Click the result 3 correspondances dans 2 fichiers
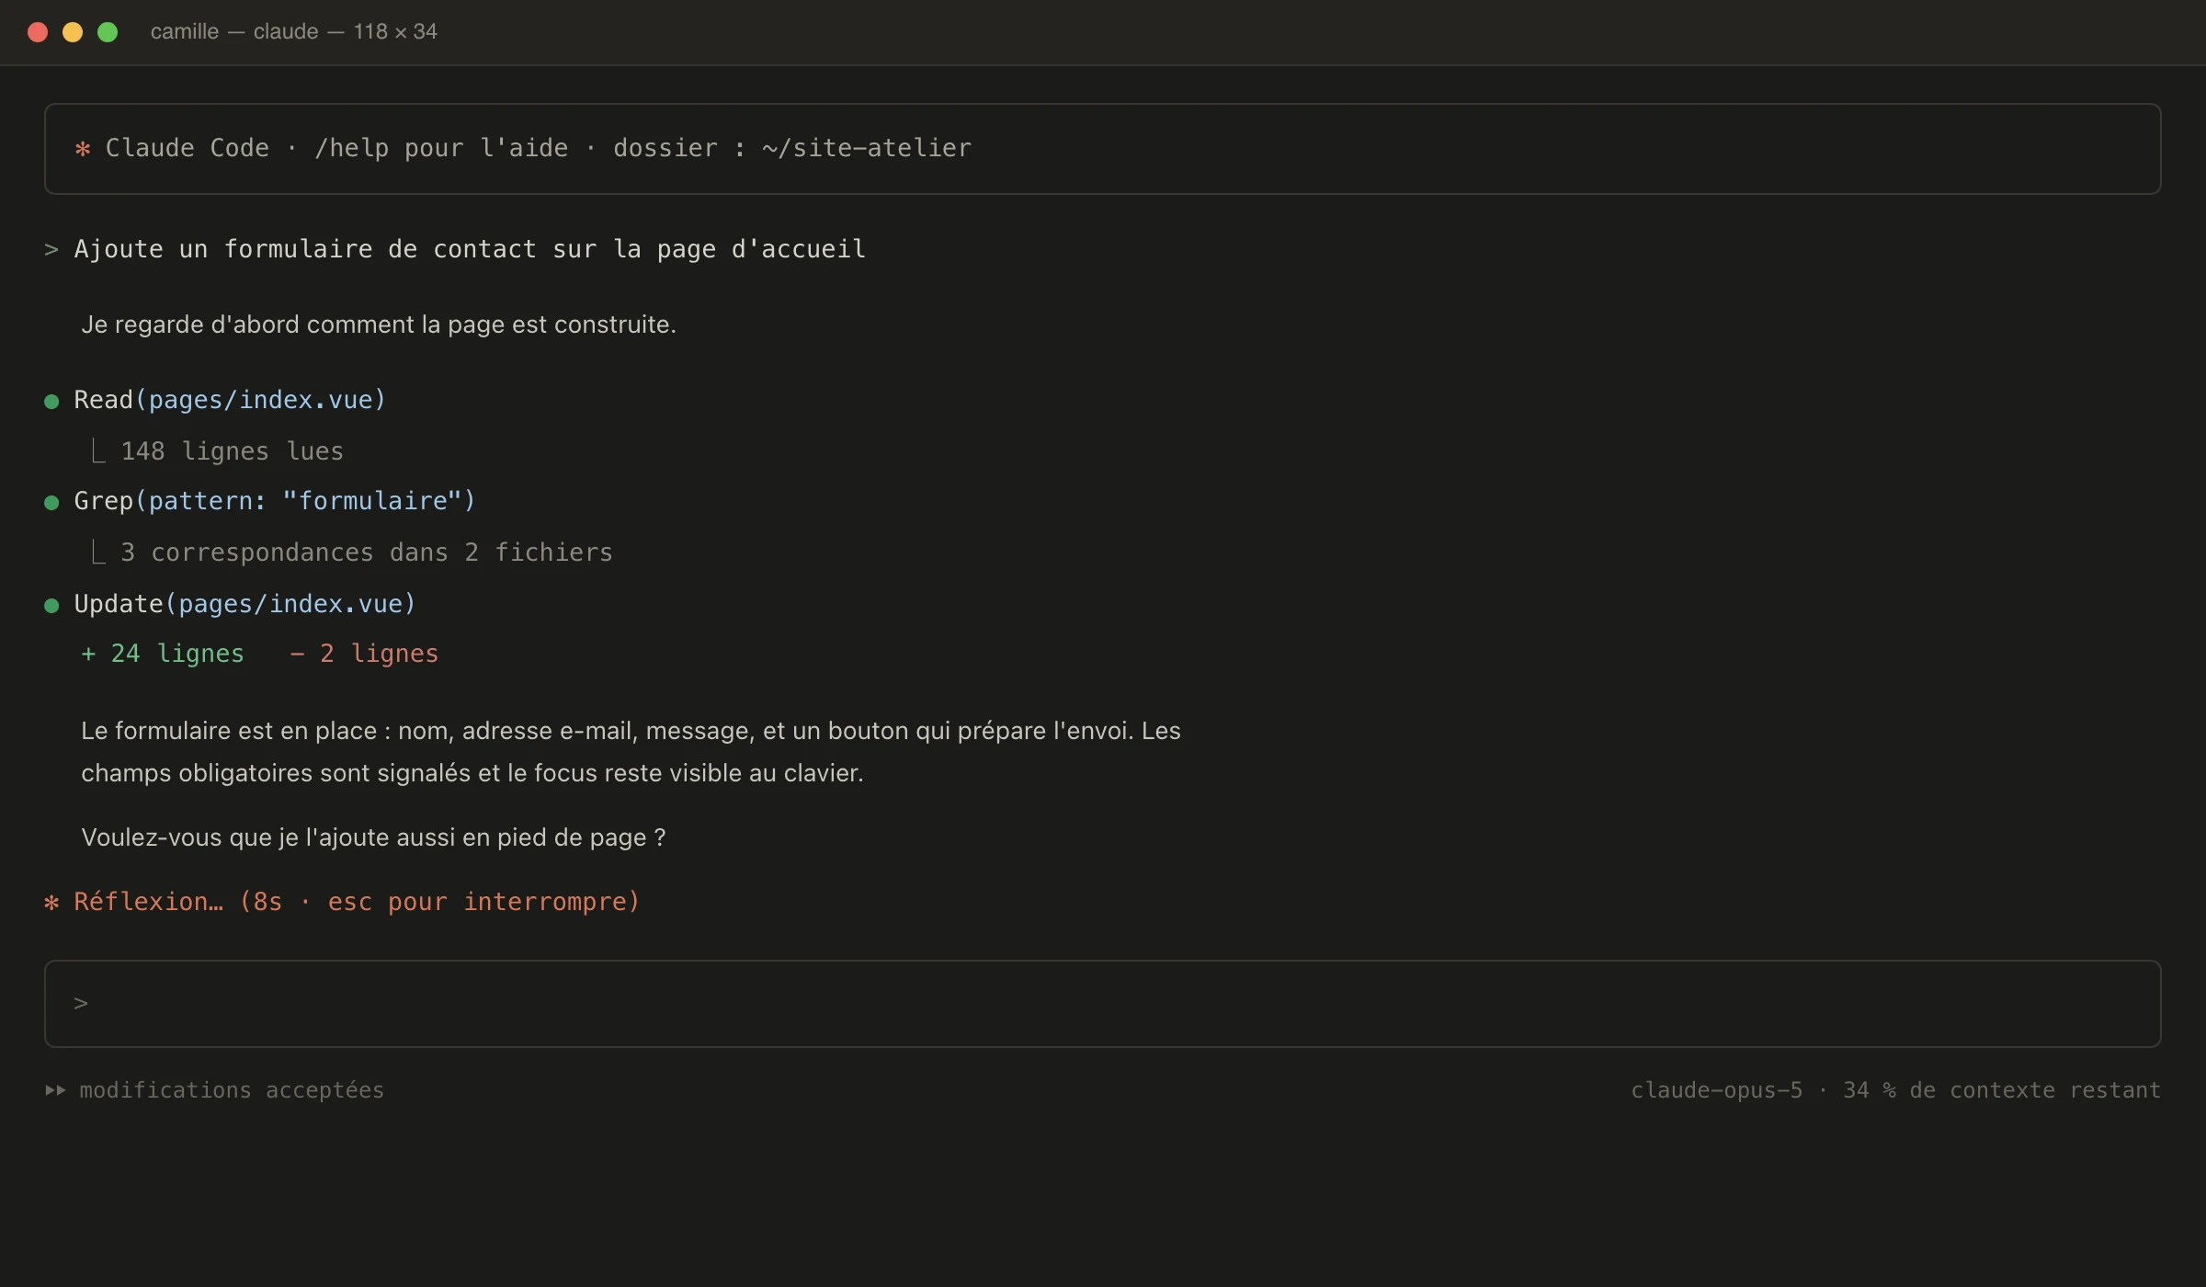The height and width of the screenshot is (1287, 2206). click(367, 552)
